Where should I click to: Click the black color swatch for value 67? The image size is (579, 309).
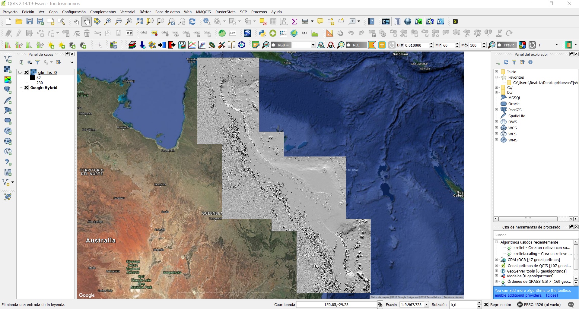32,78
